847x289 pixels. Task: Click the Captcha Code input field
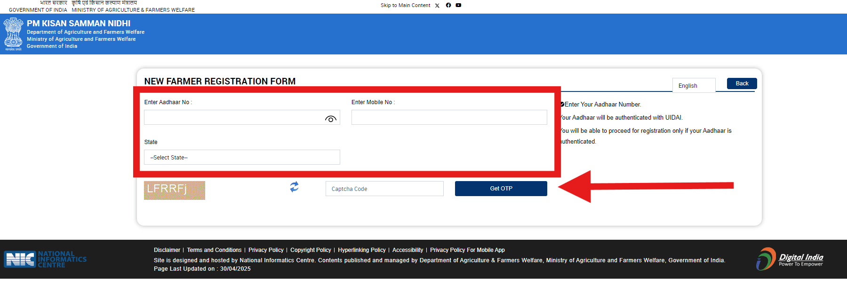[384, 189]
